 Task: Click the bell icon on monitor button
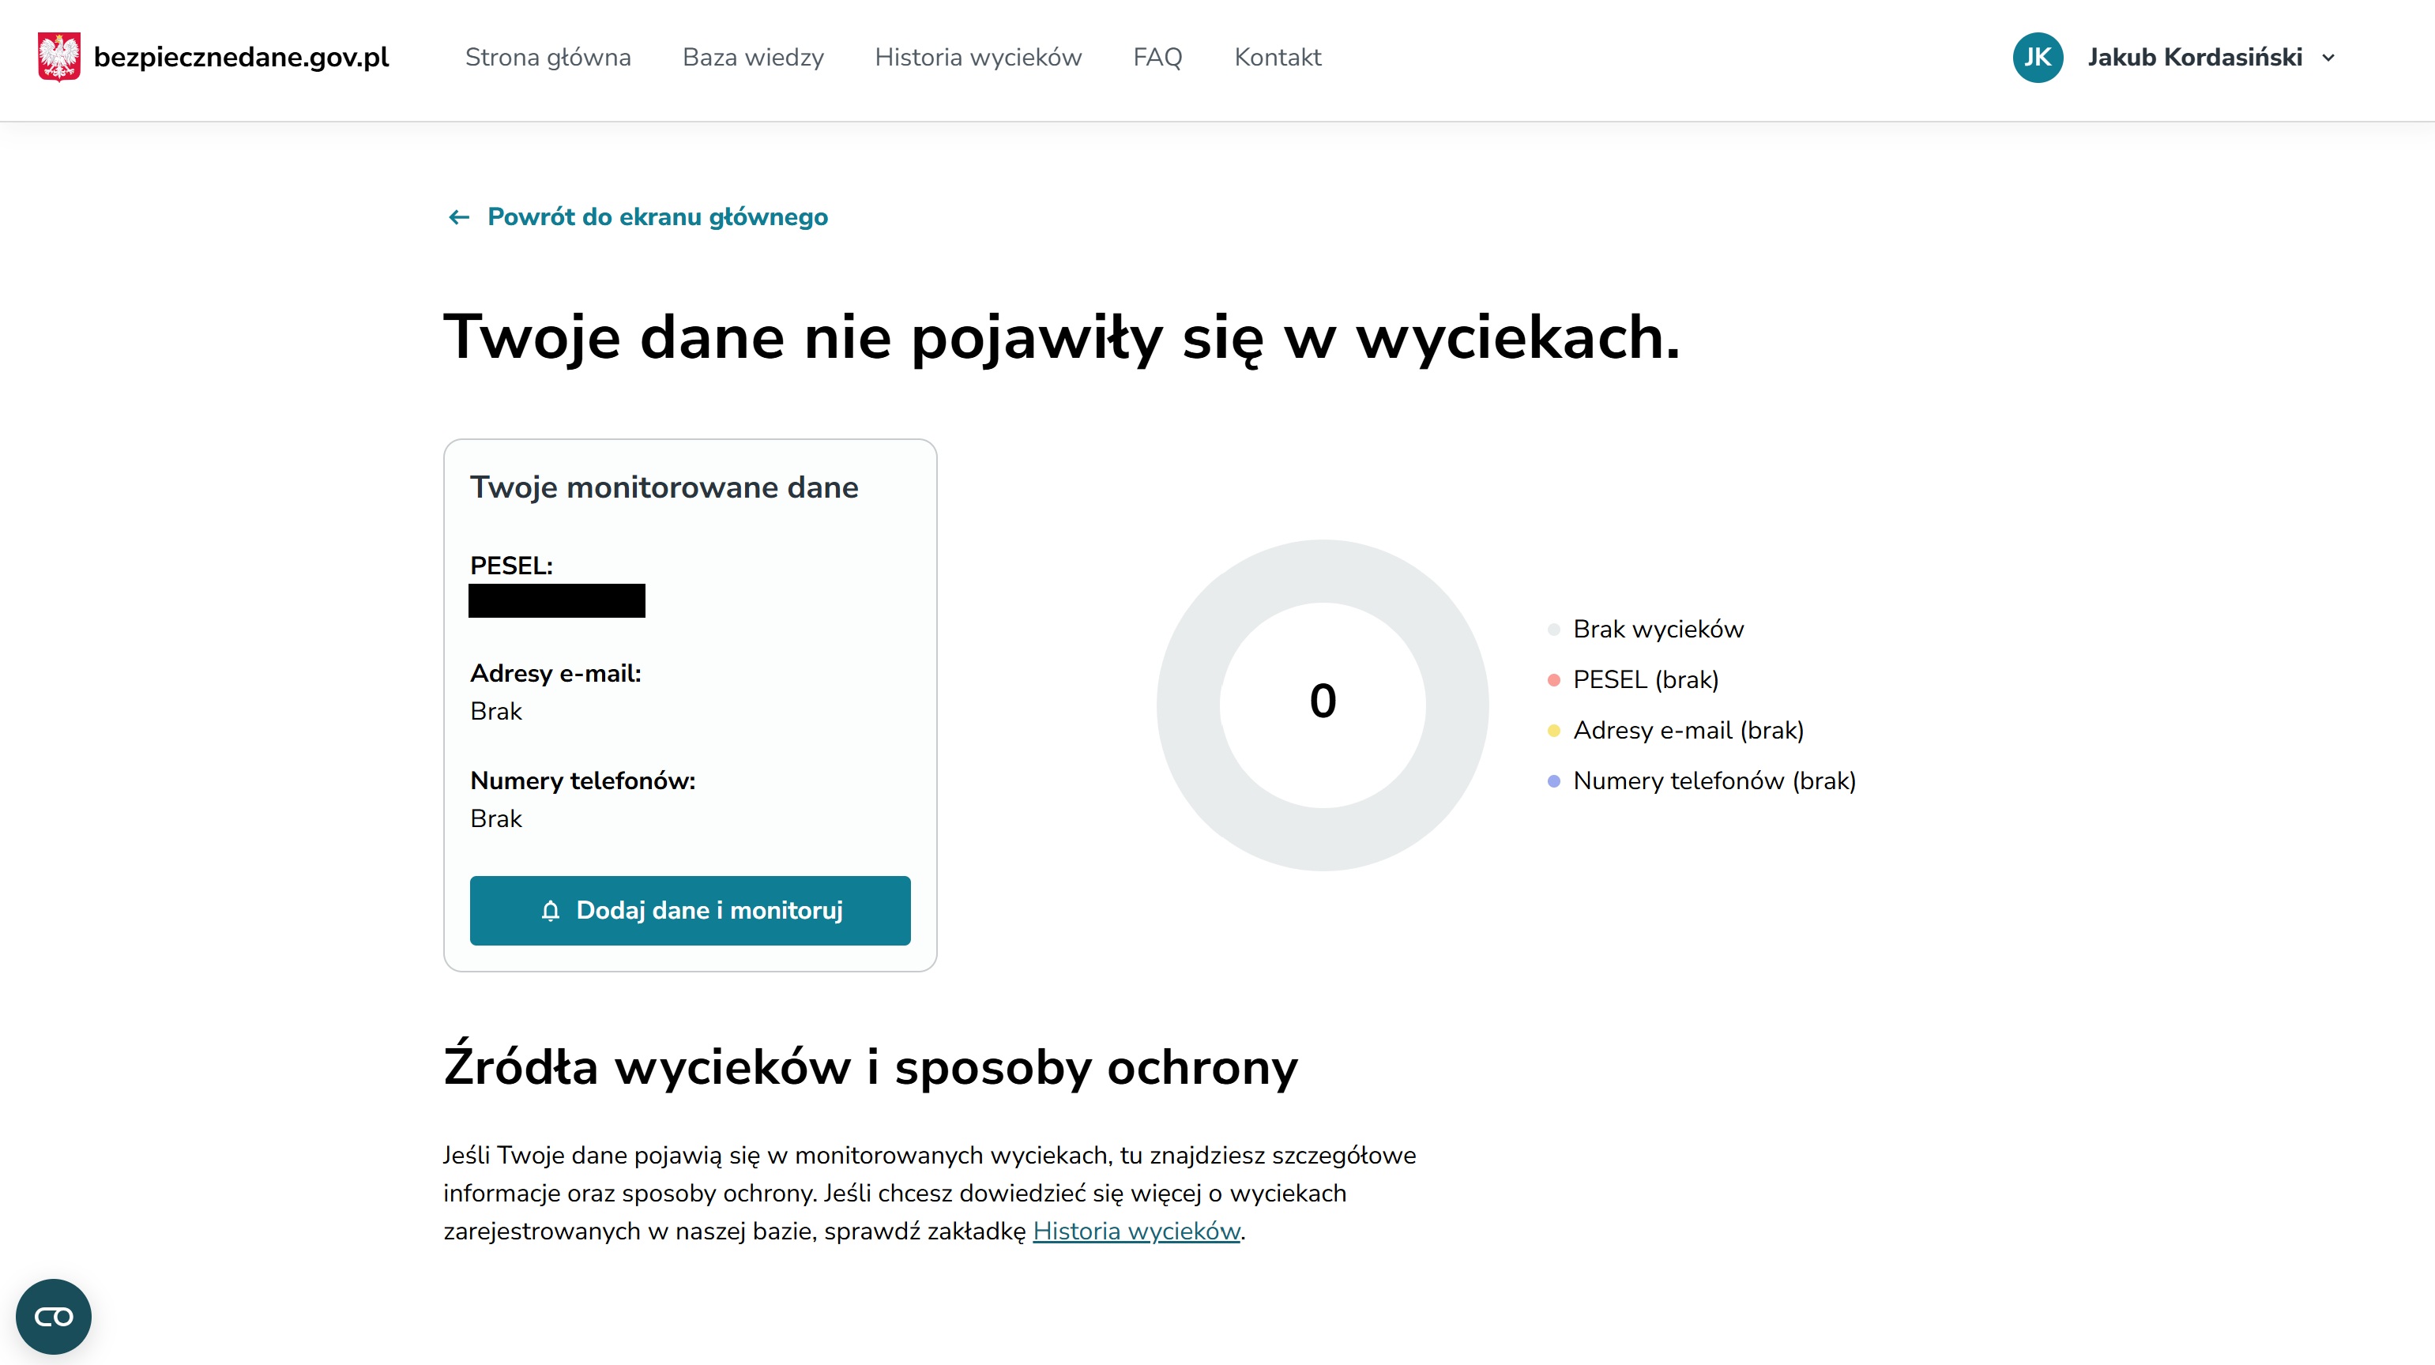[x=550, y=910]
